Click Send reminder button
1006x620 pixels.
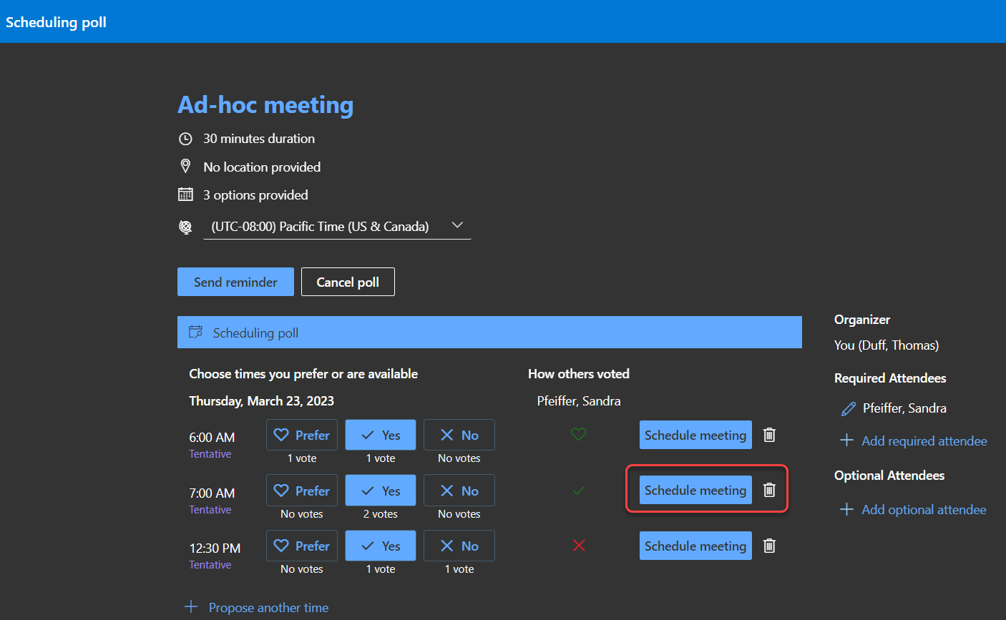(235, 282)
